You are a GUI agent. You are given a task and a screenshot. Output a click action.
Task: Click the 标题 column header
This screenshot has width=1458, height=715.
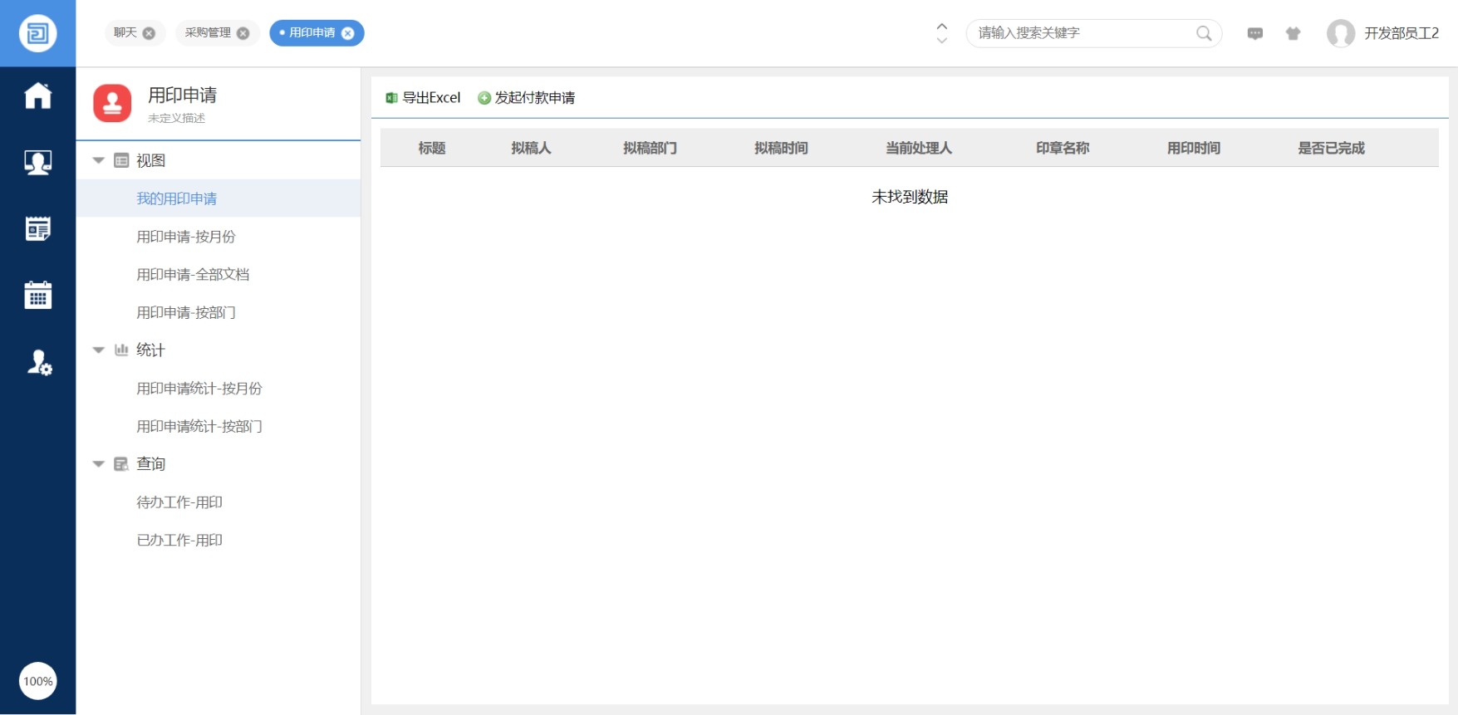point(432,148)
